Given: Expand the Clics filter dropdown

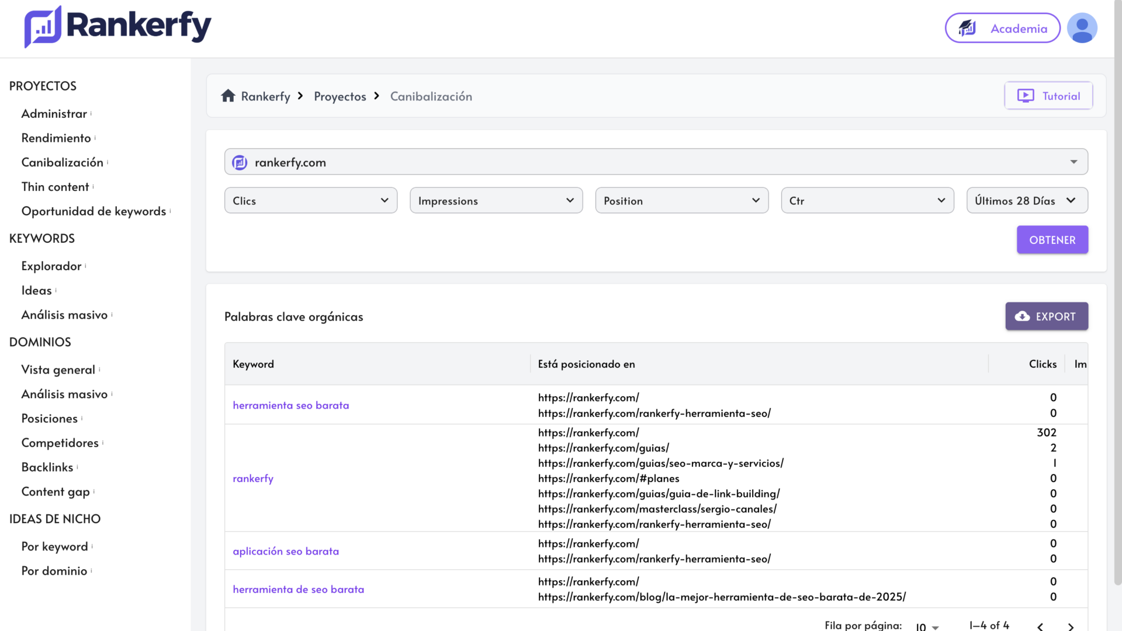Looking at the screenshot, I should click(x=311, y=200).
